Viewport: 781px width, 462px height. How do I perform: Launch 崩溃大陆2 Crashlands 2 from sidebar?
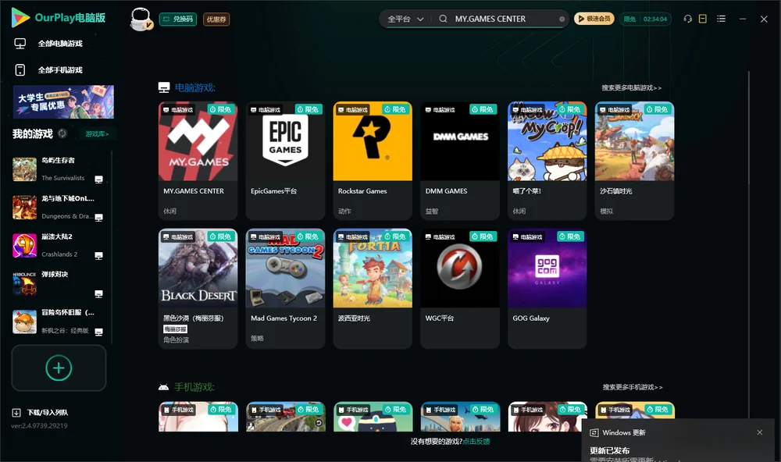click(58, 245)
